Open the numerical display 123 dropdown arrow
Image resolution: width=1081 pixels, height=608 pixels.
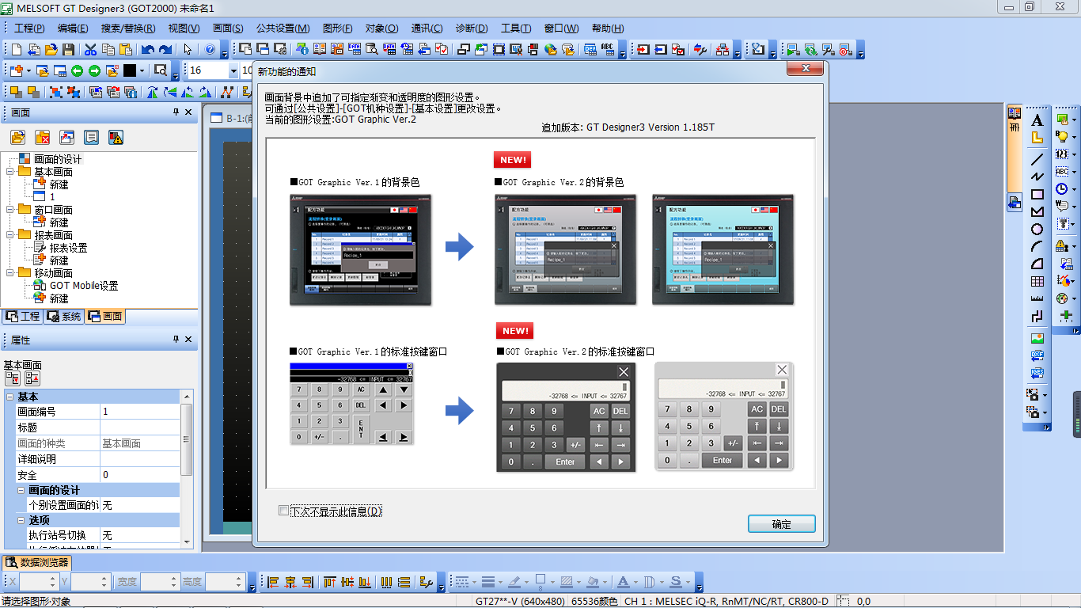tap(1074, 154)
